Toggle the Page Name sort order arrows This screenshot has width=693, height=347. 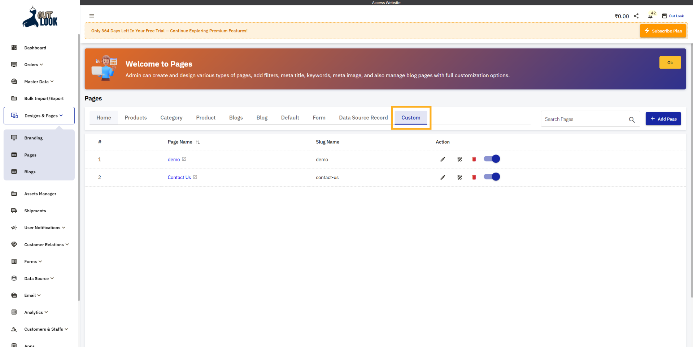pos(198,142)
